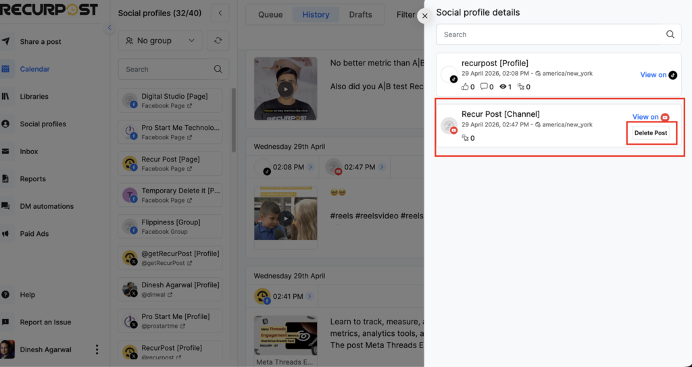Open external link icon next to @dinwal

pyautogui.click(x=170, y=295)
